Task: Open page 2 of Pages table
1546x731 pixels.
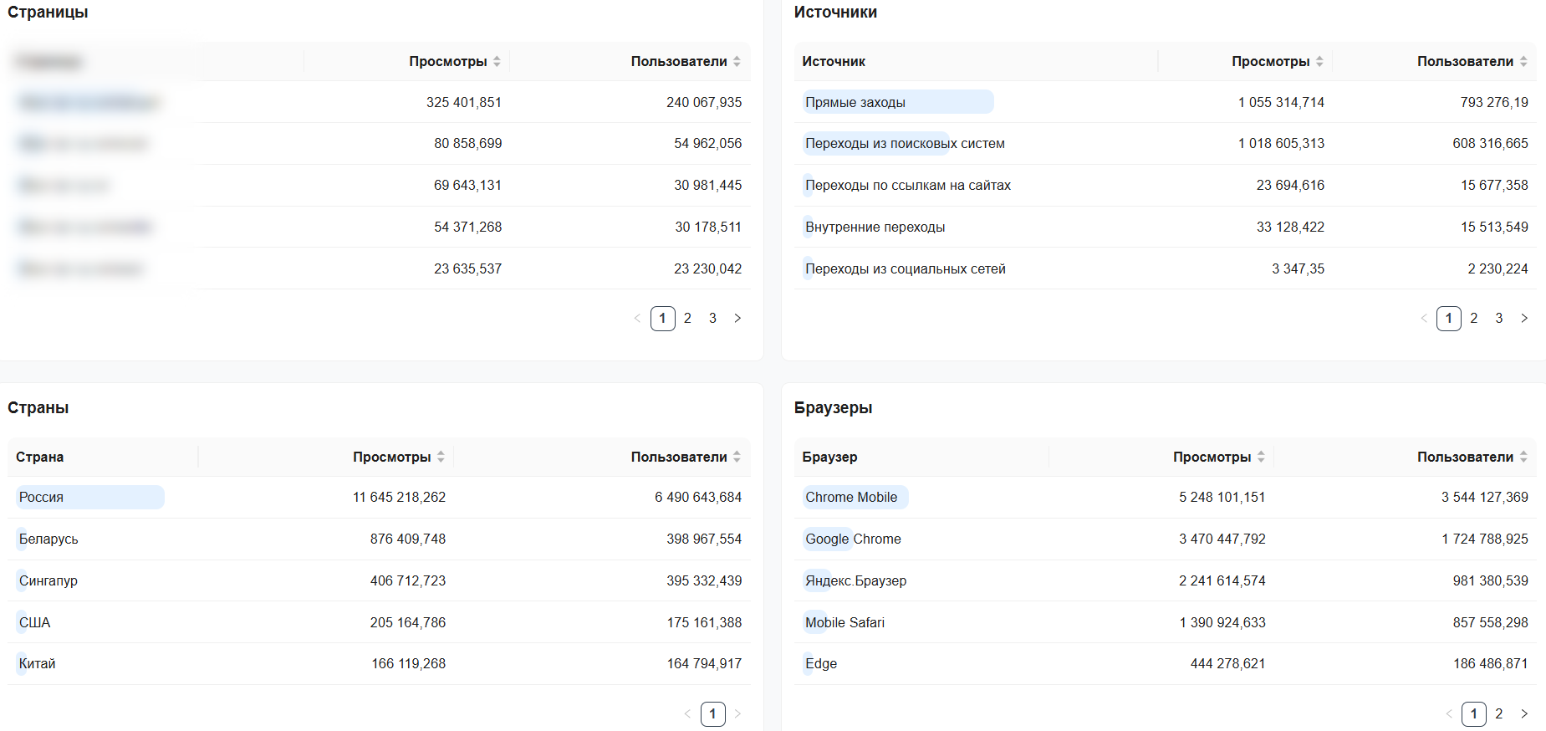Action: 687,318
